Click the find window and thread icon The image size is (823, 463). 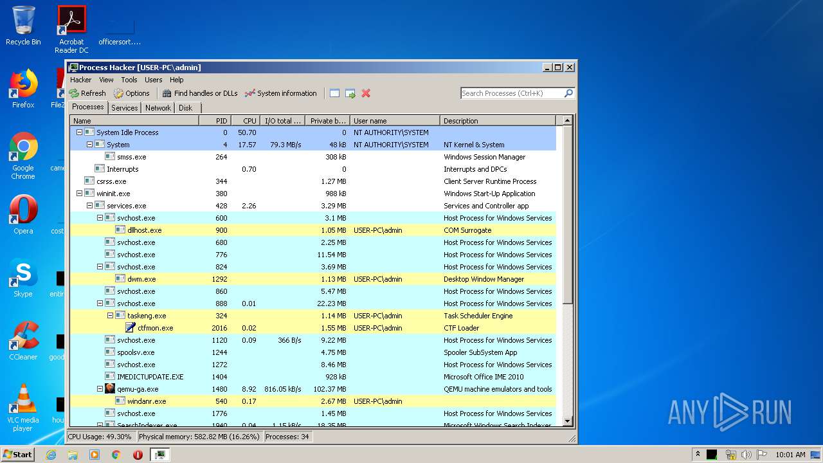click(350, 93)
